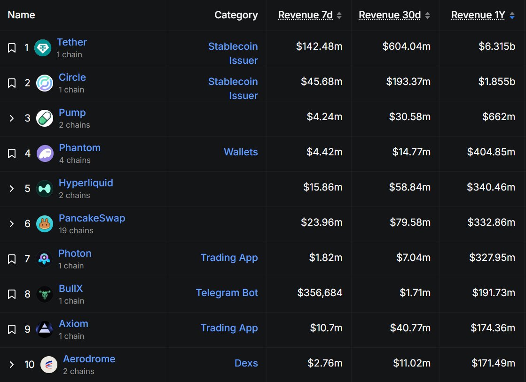Bookmark the Circle row
The width and height of the screenshot is (526, 382).
pyautogui.click(x=12, y=83)
